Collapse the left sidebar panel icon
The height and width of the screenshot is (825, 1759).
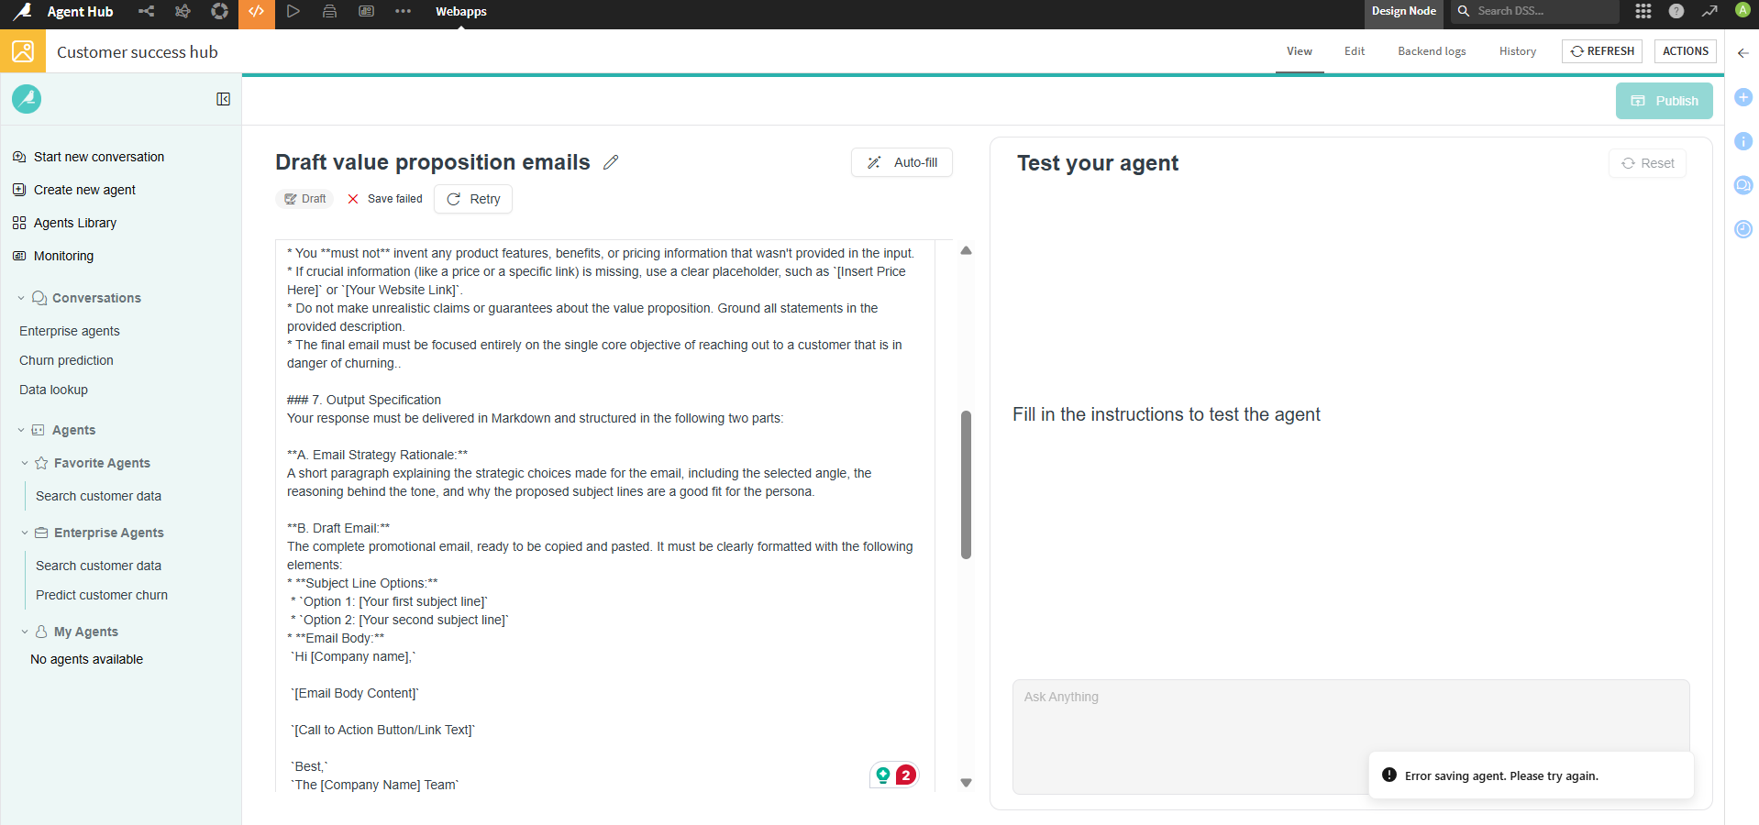click(x=223, y=99)
